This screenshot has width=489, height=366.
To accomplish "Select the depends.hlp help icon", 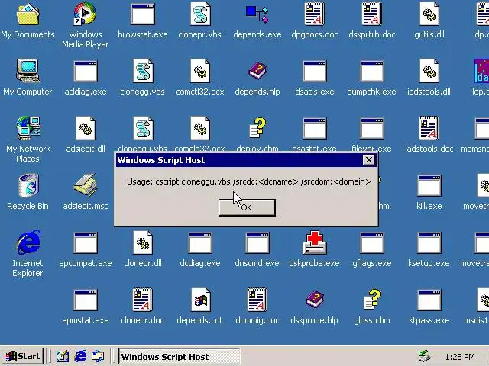I will click(257, 72).
